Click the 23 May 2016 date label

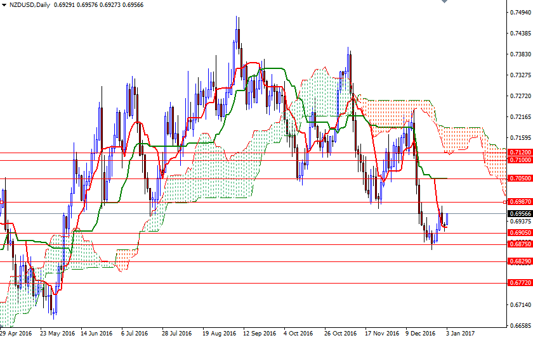[x=58, y=334]
